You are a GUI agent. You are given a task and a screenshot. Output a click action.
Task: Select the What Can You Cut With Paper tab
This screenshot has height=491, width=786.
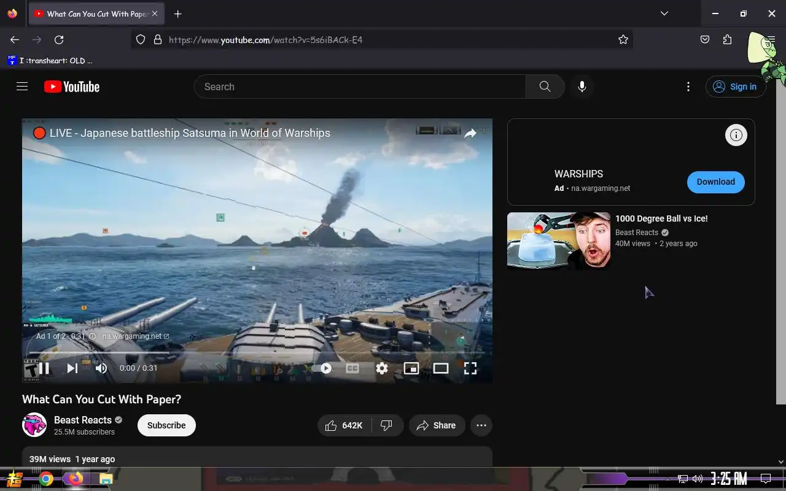96,14
